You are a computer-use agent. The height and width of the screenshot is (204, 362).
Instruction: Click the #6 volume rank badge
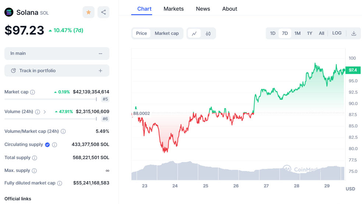pos(105,119)
